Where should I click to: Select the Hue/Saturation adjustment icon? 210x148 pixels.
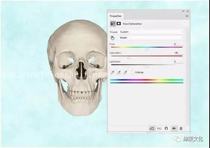[113, 24]
